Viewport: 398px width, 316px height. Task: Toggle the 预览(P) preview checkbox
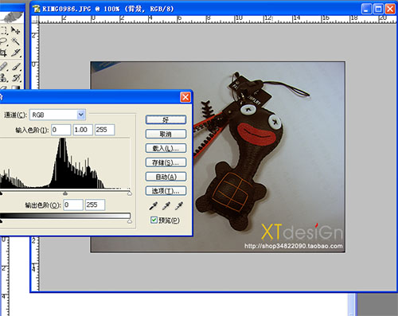[154, 220]
